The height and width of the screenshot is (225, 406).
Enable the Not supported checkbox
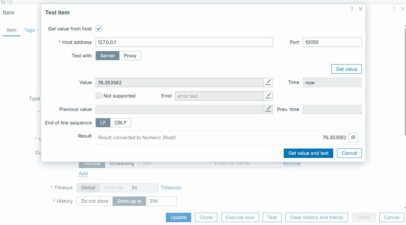point(99,96)
